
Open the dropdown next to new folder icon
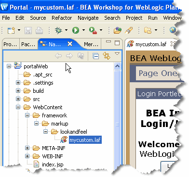[156, 30]
